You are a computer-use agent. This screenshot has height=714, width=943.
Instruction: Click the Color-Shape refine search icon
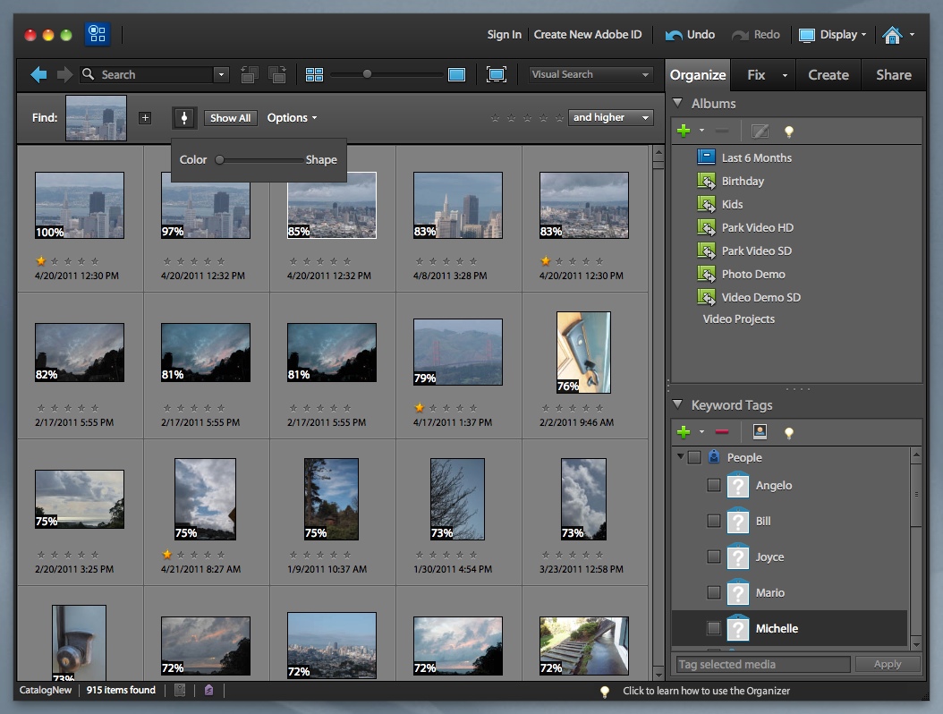(184, 118)
